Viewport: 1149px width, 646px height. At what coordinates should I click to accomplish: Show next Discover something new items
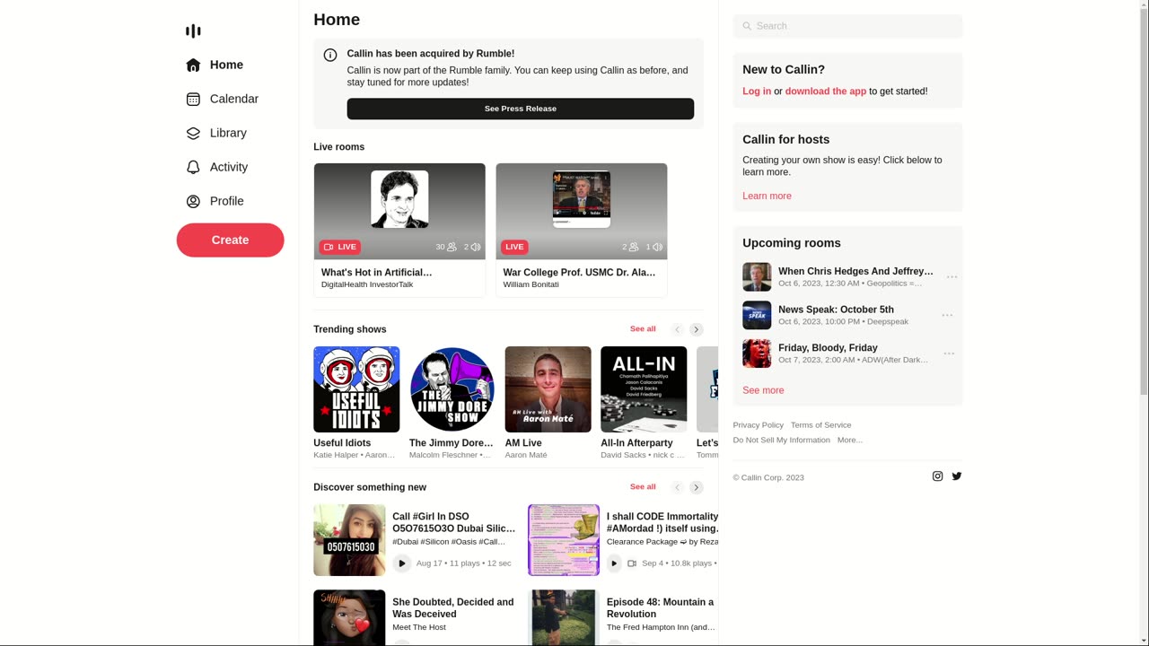tap(697, 487)
